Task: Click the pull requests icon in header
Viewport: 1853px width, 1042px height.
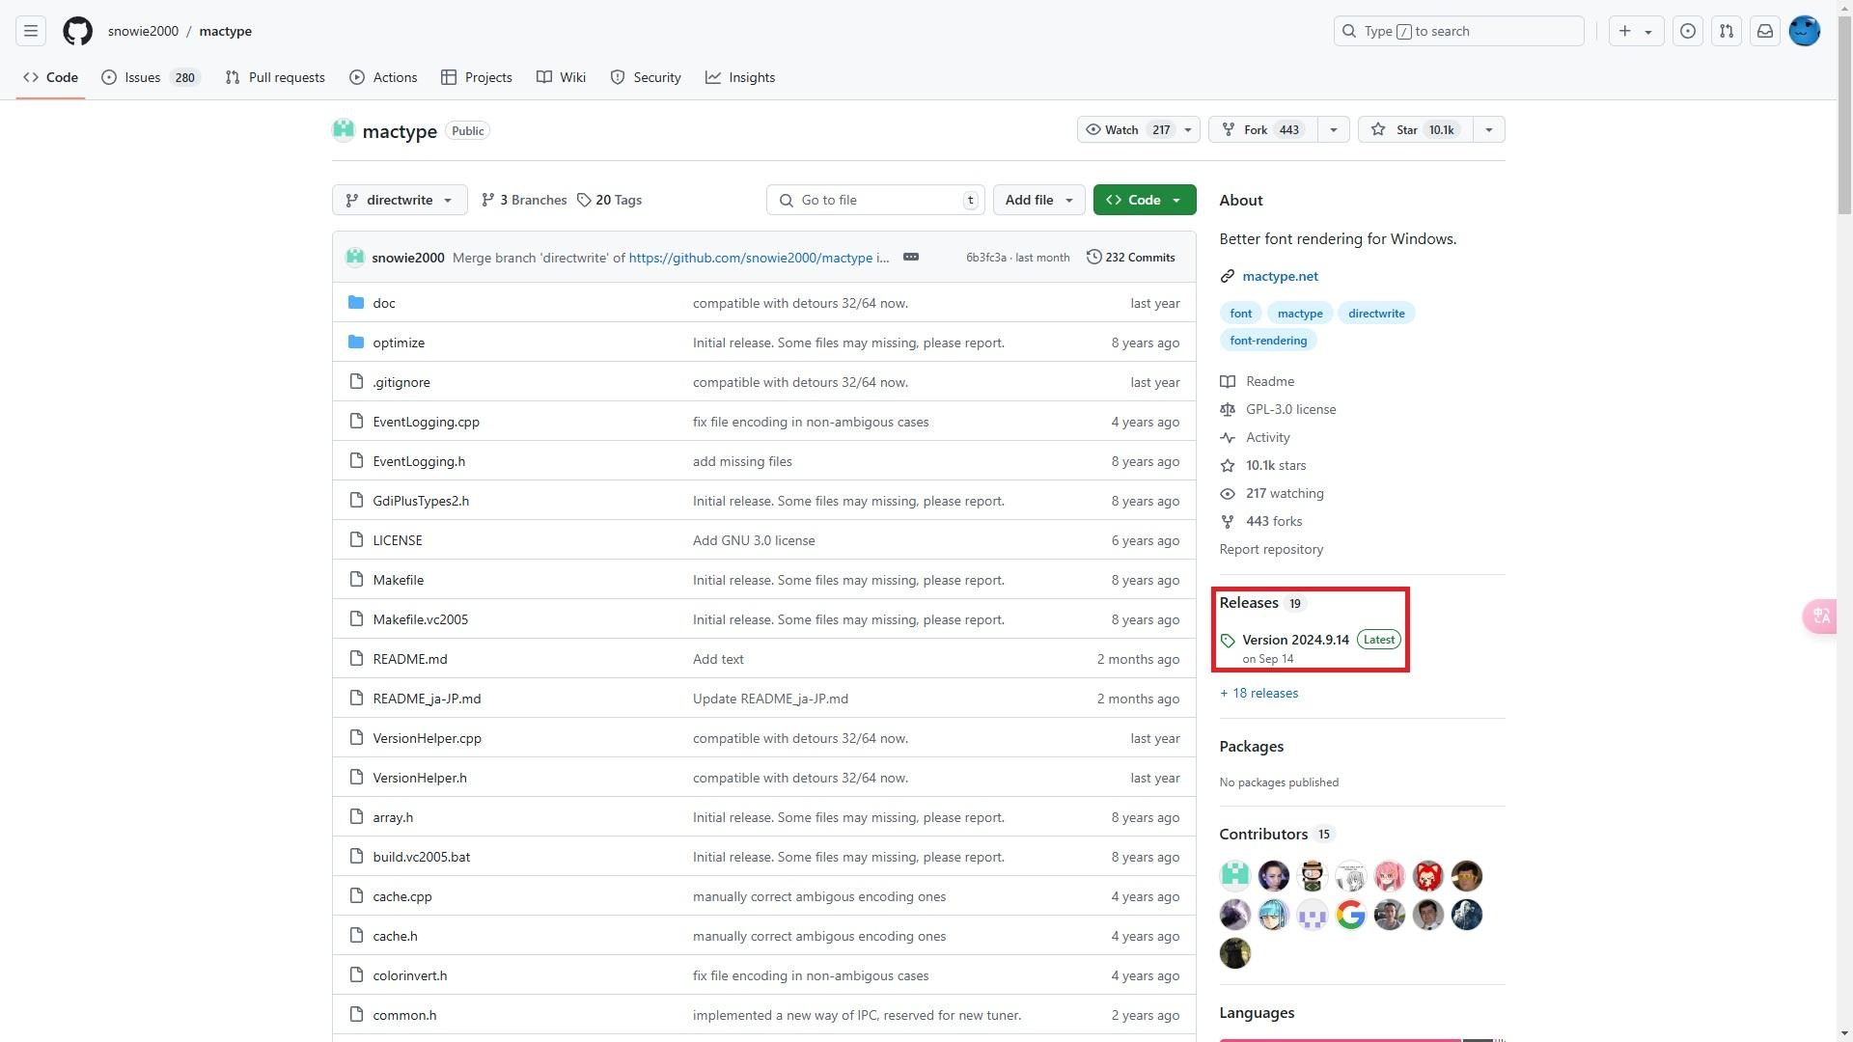Action: (x=1726, y=31)
